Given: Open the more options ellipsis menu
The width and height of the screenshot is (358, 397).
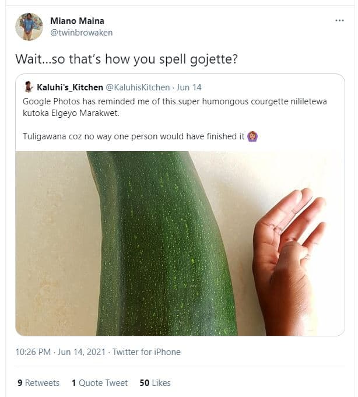Looking at the screenshot, I should 339,20.
